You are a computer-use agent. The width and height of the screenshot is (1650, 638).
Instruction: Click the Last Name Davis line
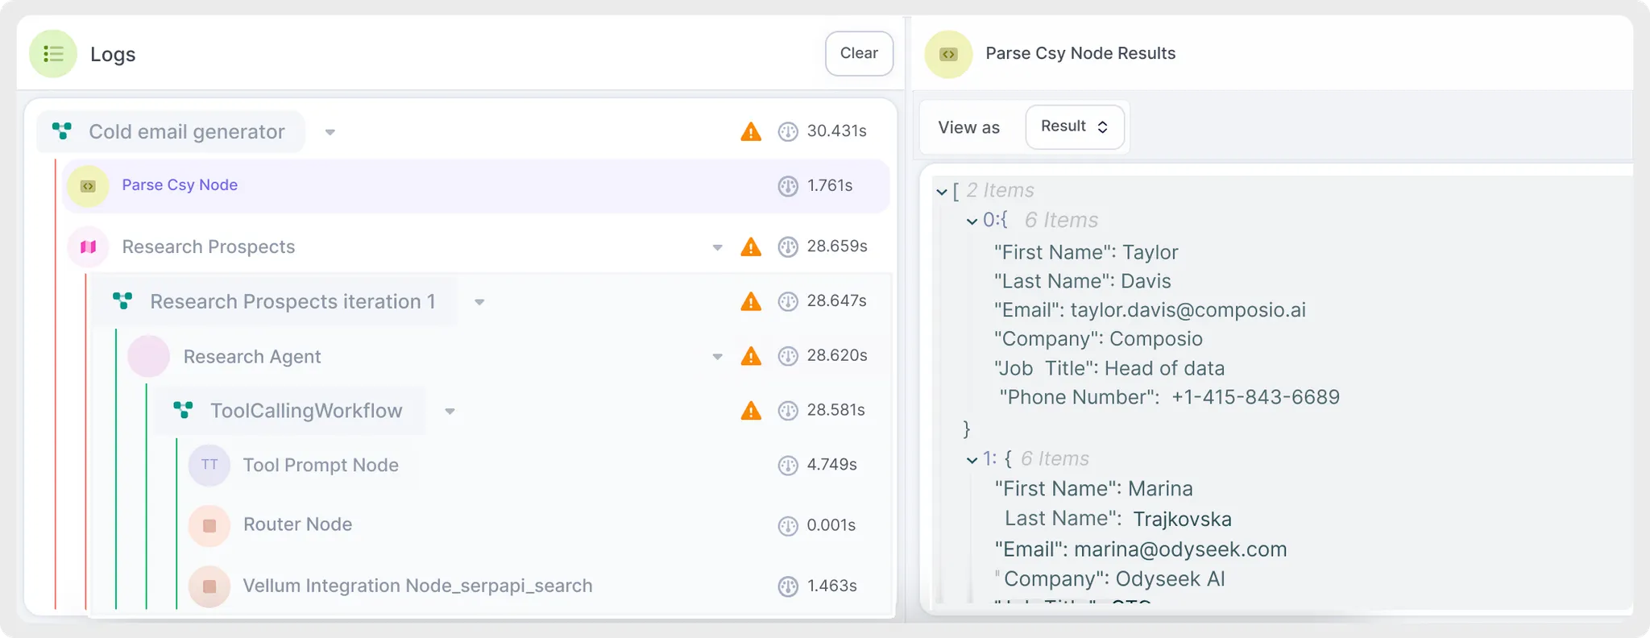pyautogui.click(x=1082, y=281)
